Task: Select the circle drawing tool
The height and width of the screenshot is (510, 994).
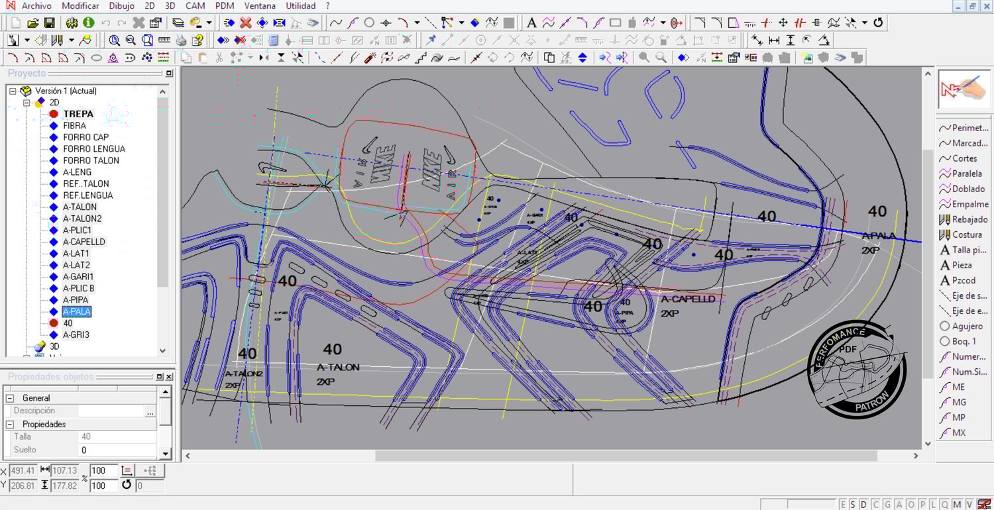Action: (369, 23)
